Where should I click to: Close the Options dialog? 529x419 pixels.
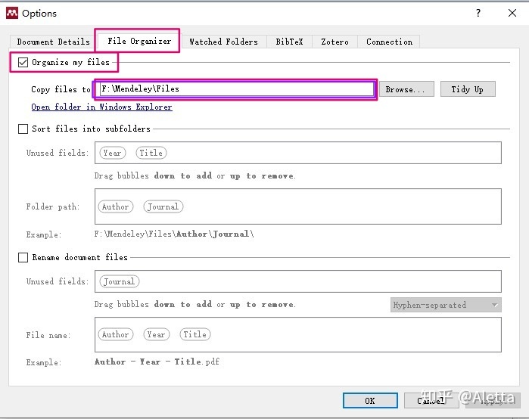512,13
